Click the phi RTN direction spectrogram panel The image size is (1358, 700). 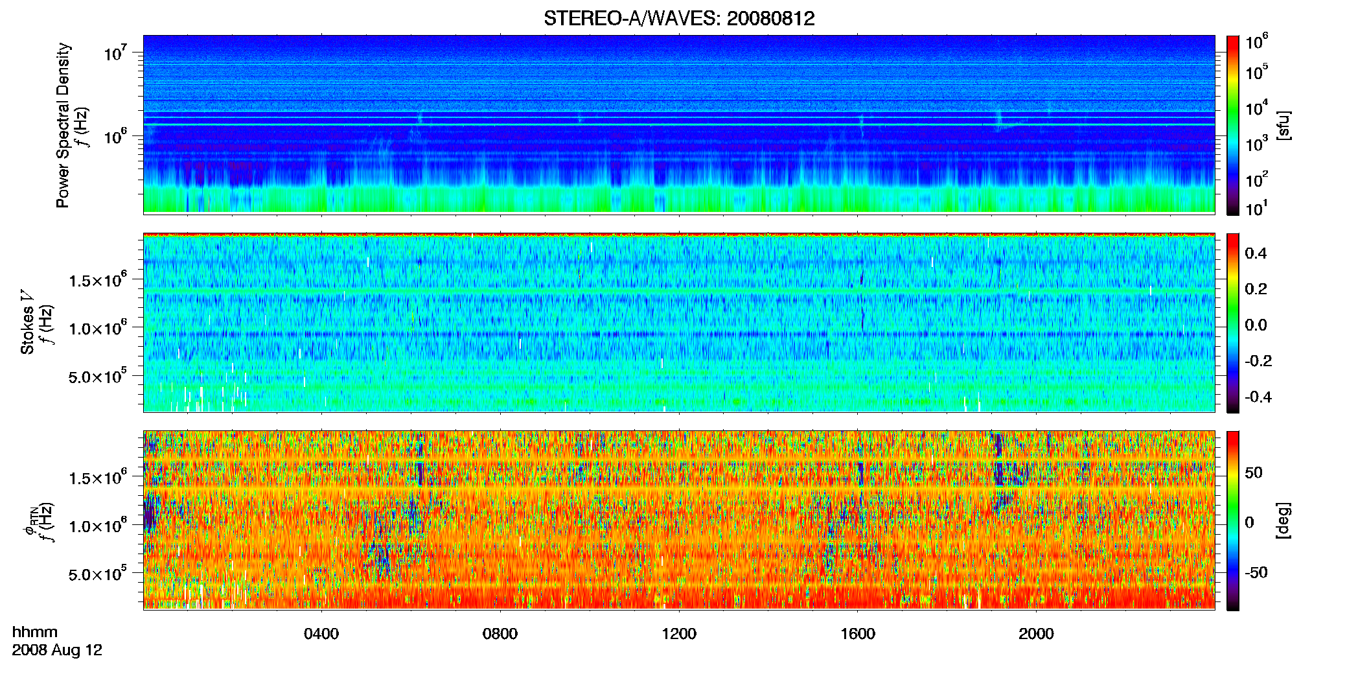click(x=679, y=520)
